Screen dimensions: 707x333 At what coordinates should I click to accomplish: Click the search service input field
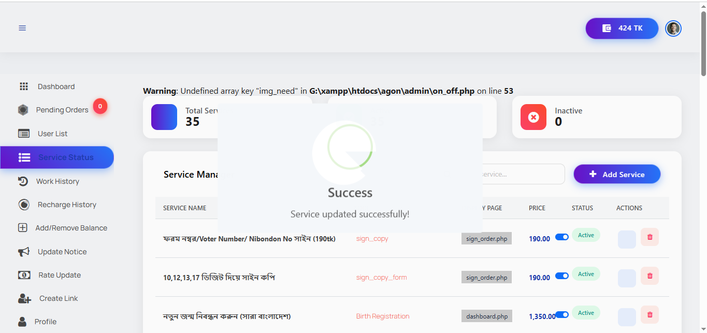[x=521, y=175]
